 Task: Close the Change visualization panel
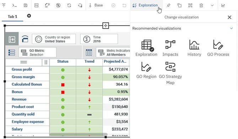(x=229, y=17)
